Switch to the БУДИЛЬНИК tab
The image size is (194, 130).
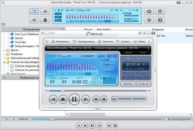(141, 58)
